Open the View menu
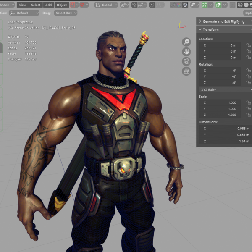 click(x=23, y=5)
